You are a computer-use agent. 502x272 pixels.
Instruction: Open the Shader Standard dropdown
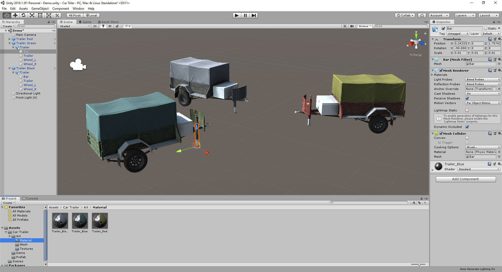click(x=479, y=169)
